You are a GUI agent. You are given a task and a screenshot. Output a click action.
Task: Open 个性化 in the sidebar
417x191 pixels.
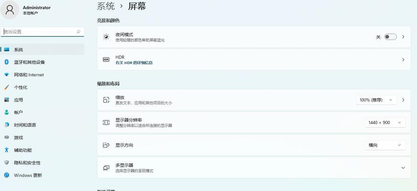coord(42,87)
